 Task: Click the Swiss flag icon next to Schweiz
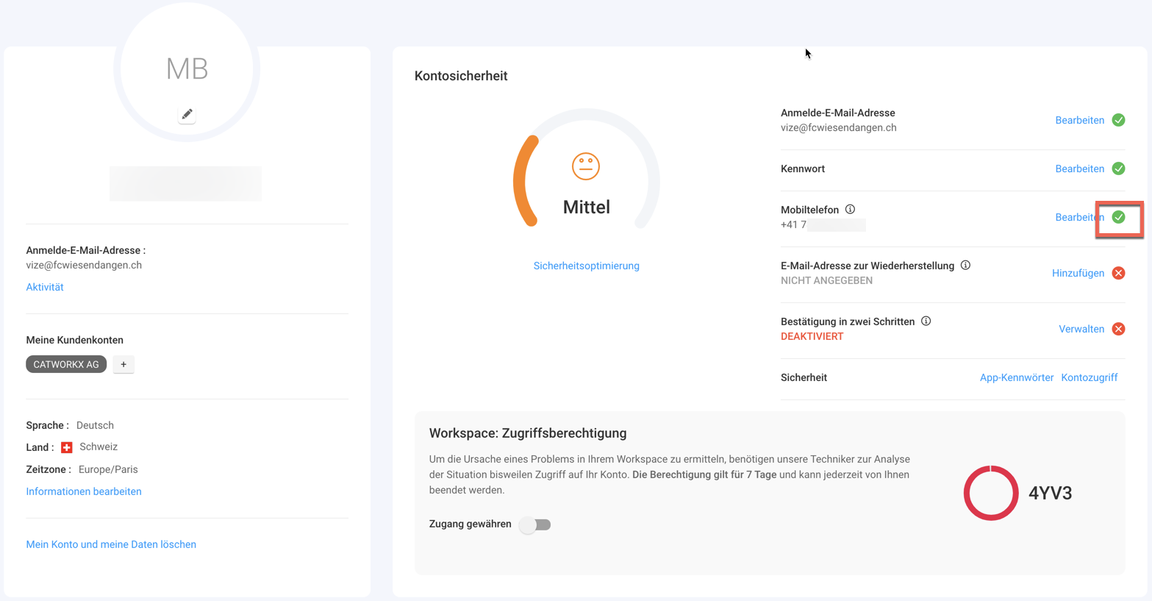click(x=67, y=447)
